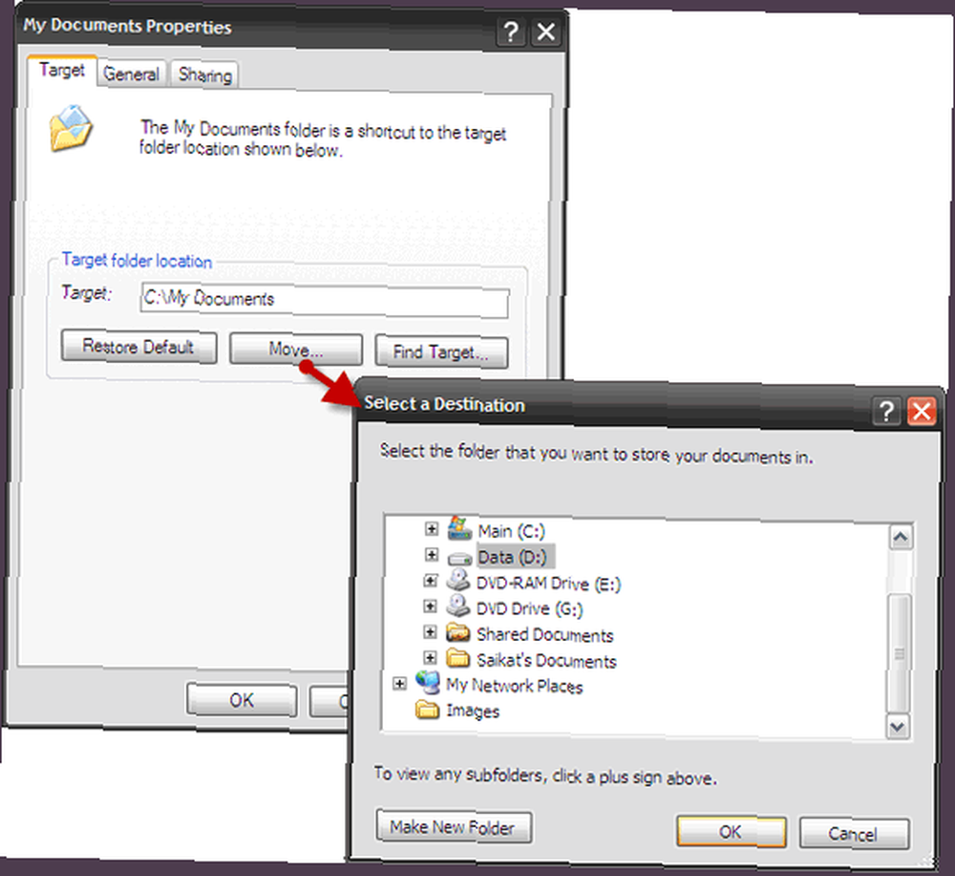Click the DVD-RAM Drive (E:) disc icon

point(458,581)
